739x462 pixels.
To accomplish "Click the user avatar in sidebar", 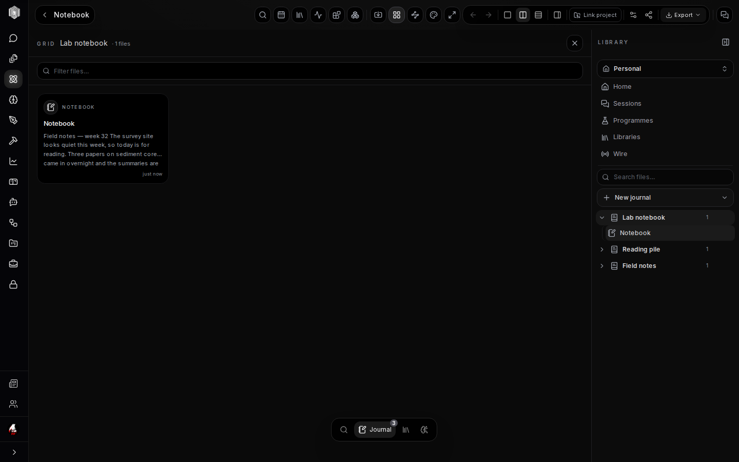I will coord(13,429).
